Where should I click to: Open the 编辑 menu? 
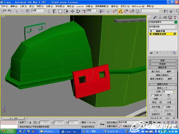pyautogui.click(x=14, y=6)
